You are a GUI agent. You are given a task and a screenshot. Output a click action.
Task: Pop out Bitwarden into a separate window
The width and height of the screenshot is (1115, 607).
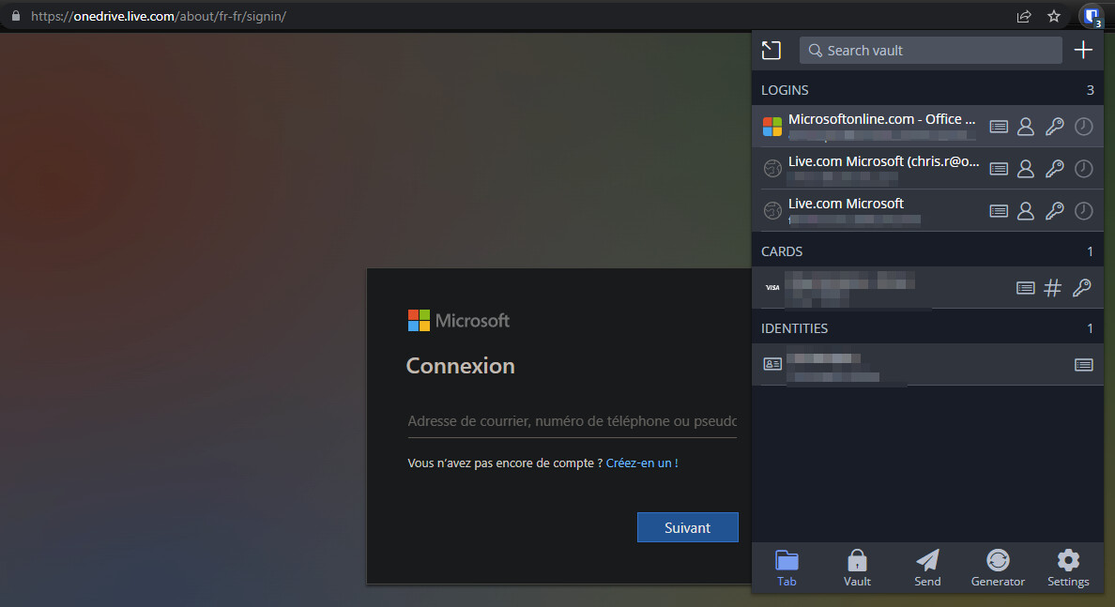click(x=771, y=50)
